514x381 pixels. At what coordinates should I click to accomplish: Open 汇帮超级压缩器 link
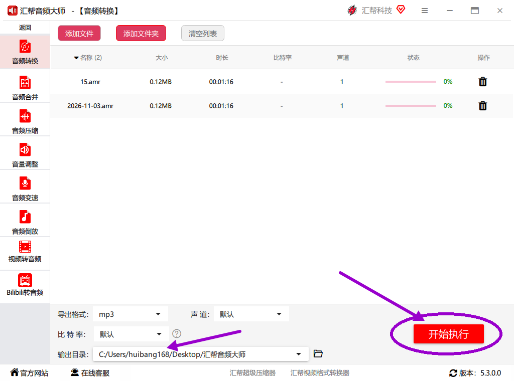click(x=252, y=373)
